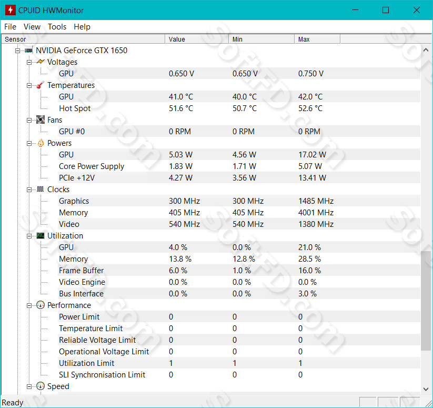Click the NVIDIA GeForce GTX 1650 card icon

pyautogui.click(x=29, y=51)
